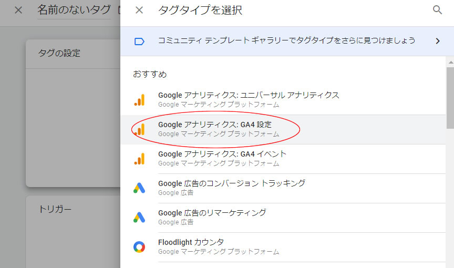
Task: Click scrollbar up arrow in tag list
Action: pyautogui.click(x=450, y=62)
